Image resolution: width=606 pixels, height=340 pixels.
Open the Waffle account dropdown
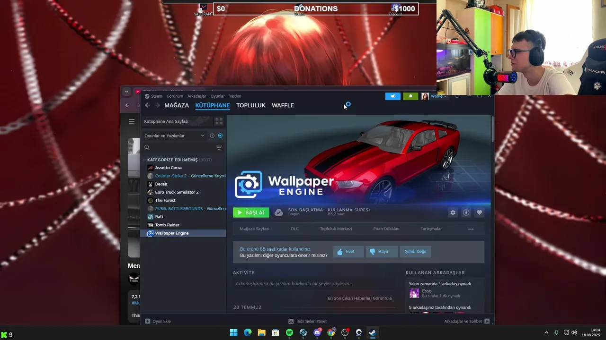438,96
